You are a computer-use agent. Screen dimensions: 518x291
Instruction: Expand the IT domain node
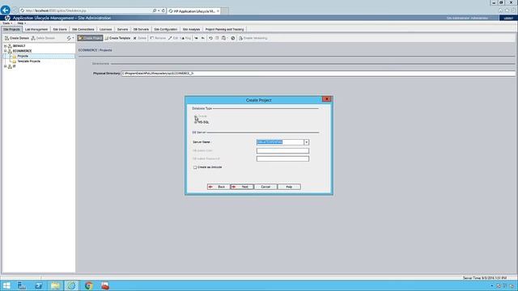point(6,66)
